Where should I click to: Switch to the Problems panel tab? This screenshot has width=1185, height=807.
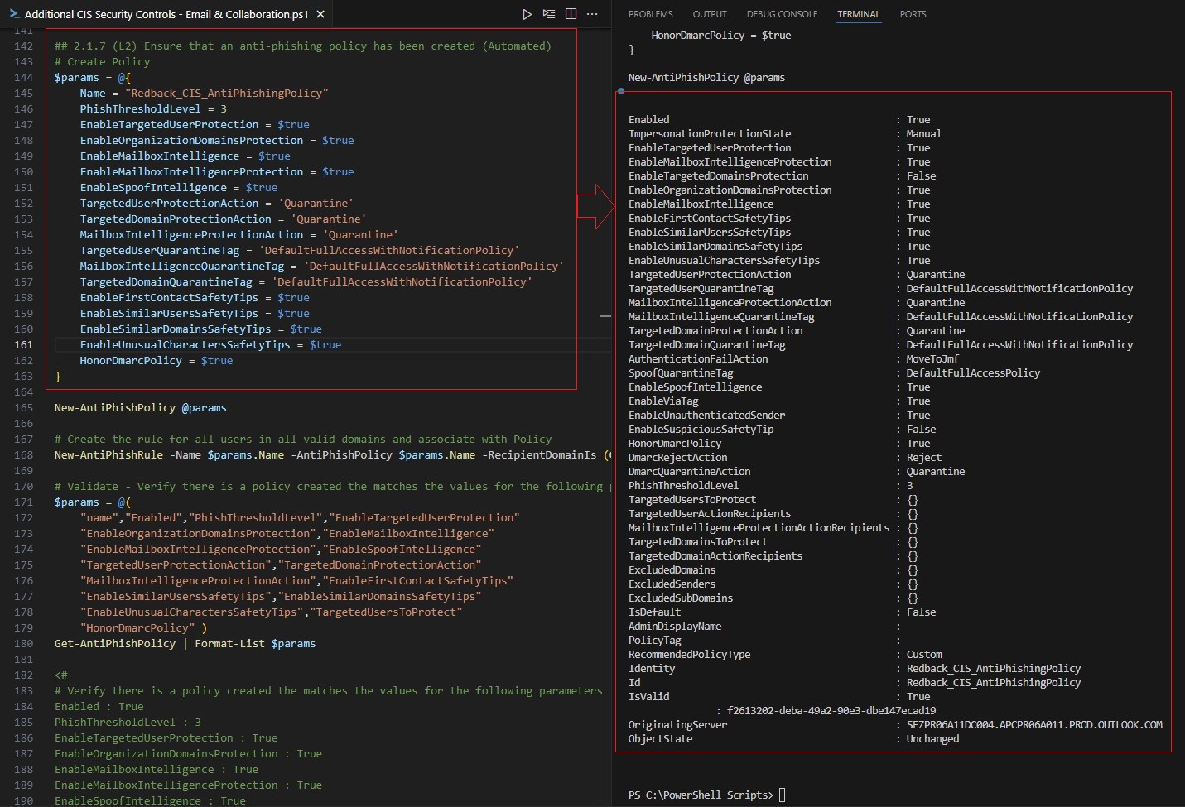click(x=650, y=14)
